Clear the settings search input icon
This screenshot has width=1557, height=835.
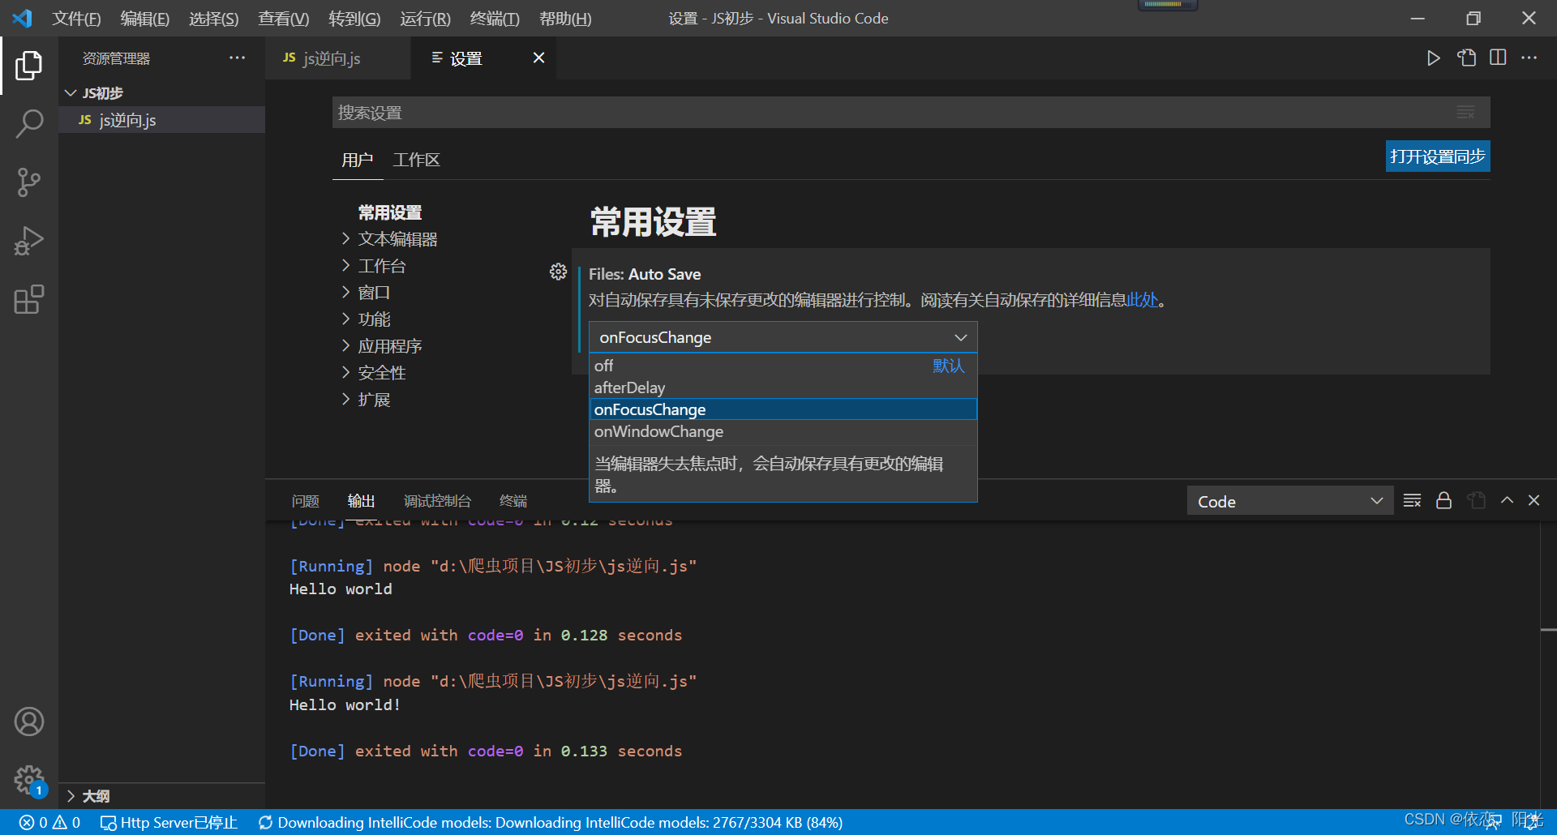1465,112
